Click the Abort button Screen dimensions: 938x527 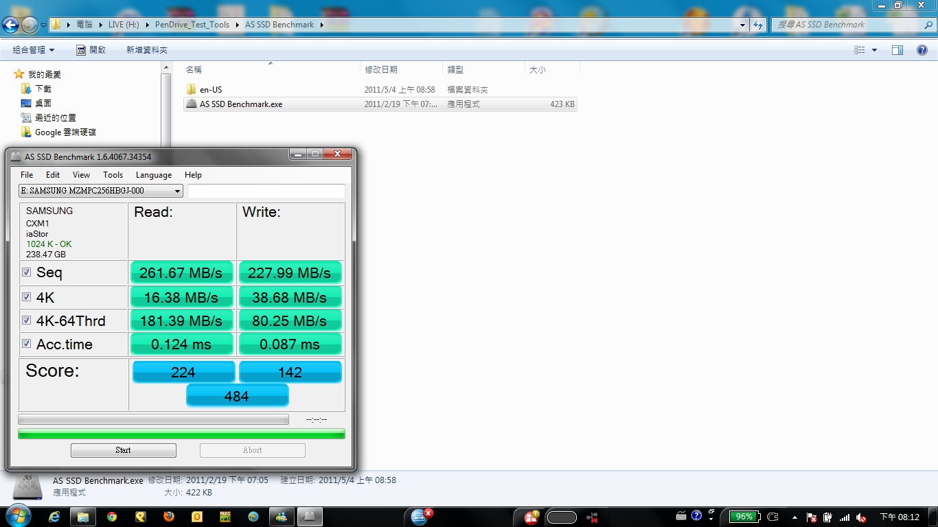252,450
